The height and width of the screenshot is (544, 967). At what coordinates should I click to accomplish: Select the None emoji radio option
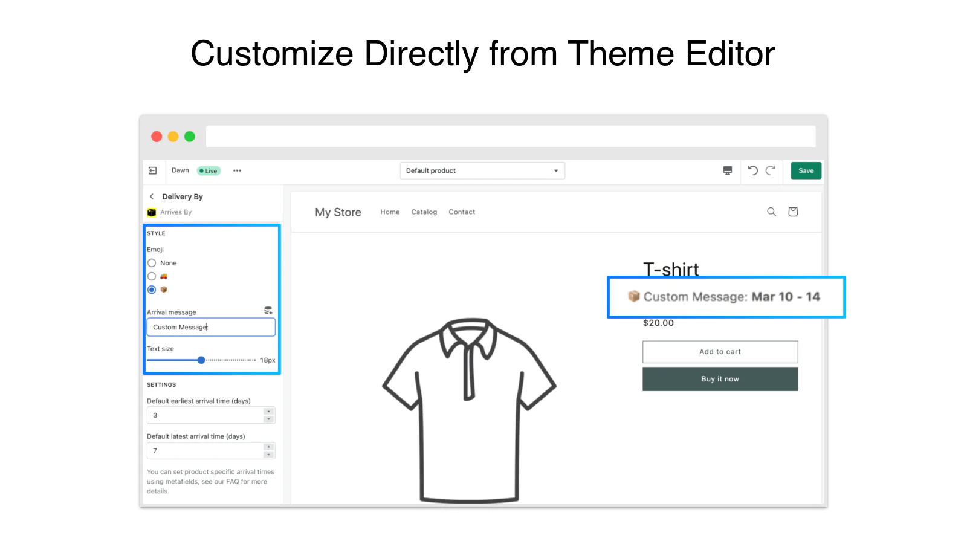[152, 263]
